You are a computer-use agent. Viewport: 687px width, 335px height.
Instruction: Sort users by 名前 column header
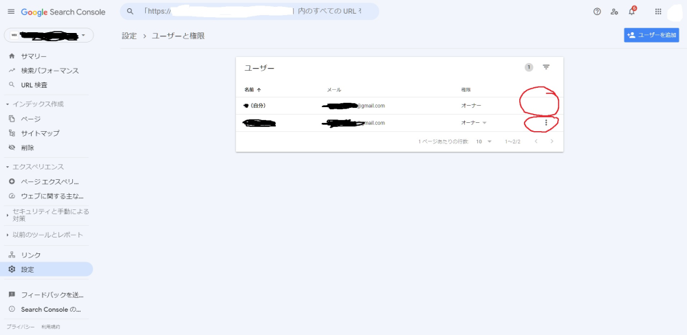(250, 90)
